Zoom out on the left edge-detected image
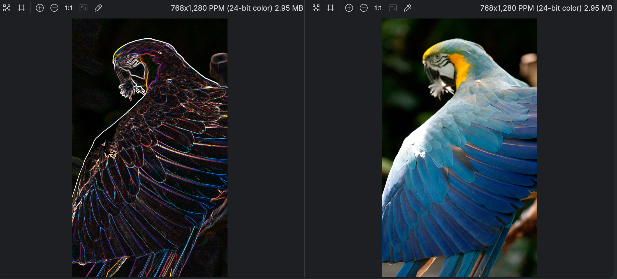The image size is (617, 279). tap(54, 8)
